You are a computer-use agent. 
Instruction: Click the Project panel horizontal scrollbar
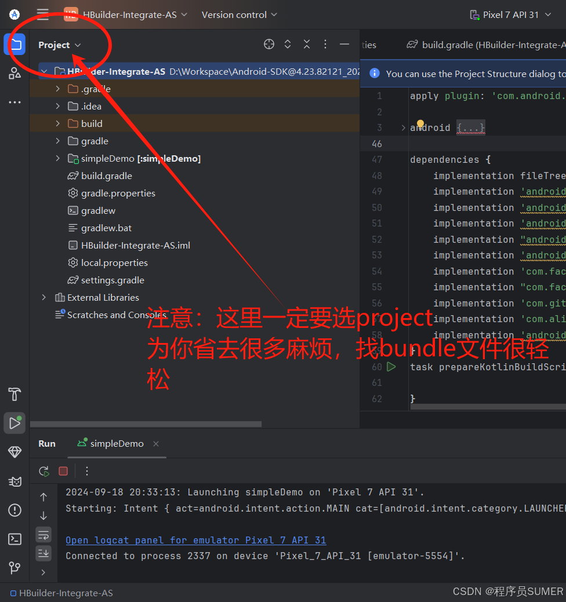pyautogui.click(x=146, y=424)
